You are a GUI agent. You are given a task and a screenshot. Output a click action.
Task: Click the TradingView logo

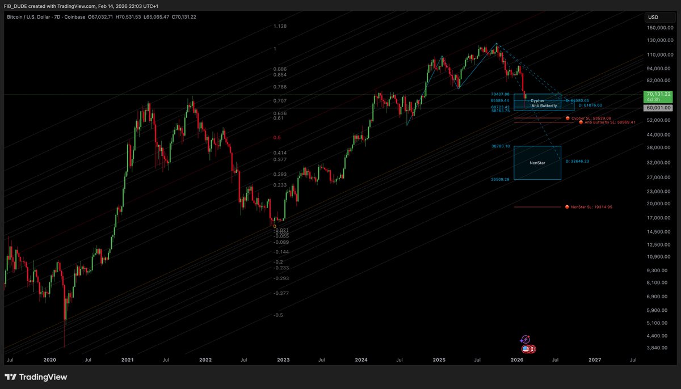click(36, 377)
